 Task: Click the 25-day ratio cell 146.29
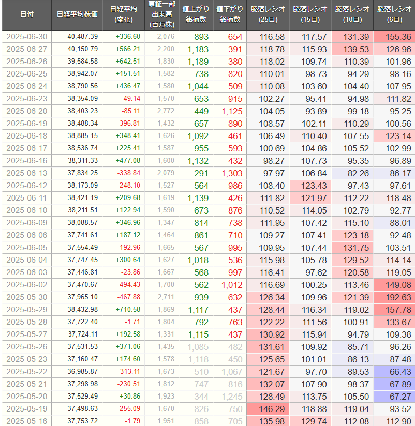point(268,409)
